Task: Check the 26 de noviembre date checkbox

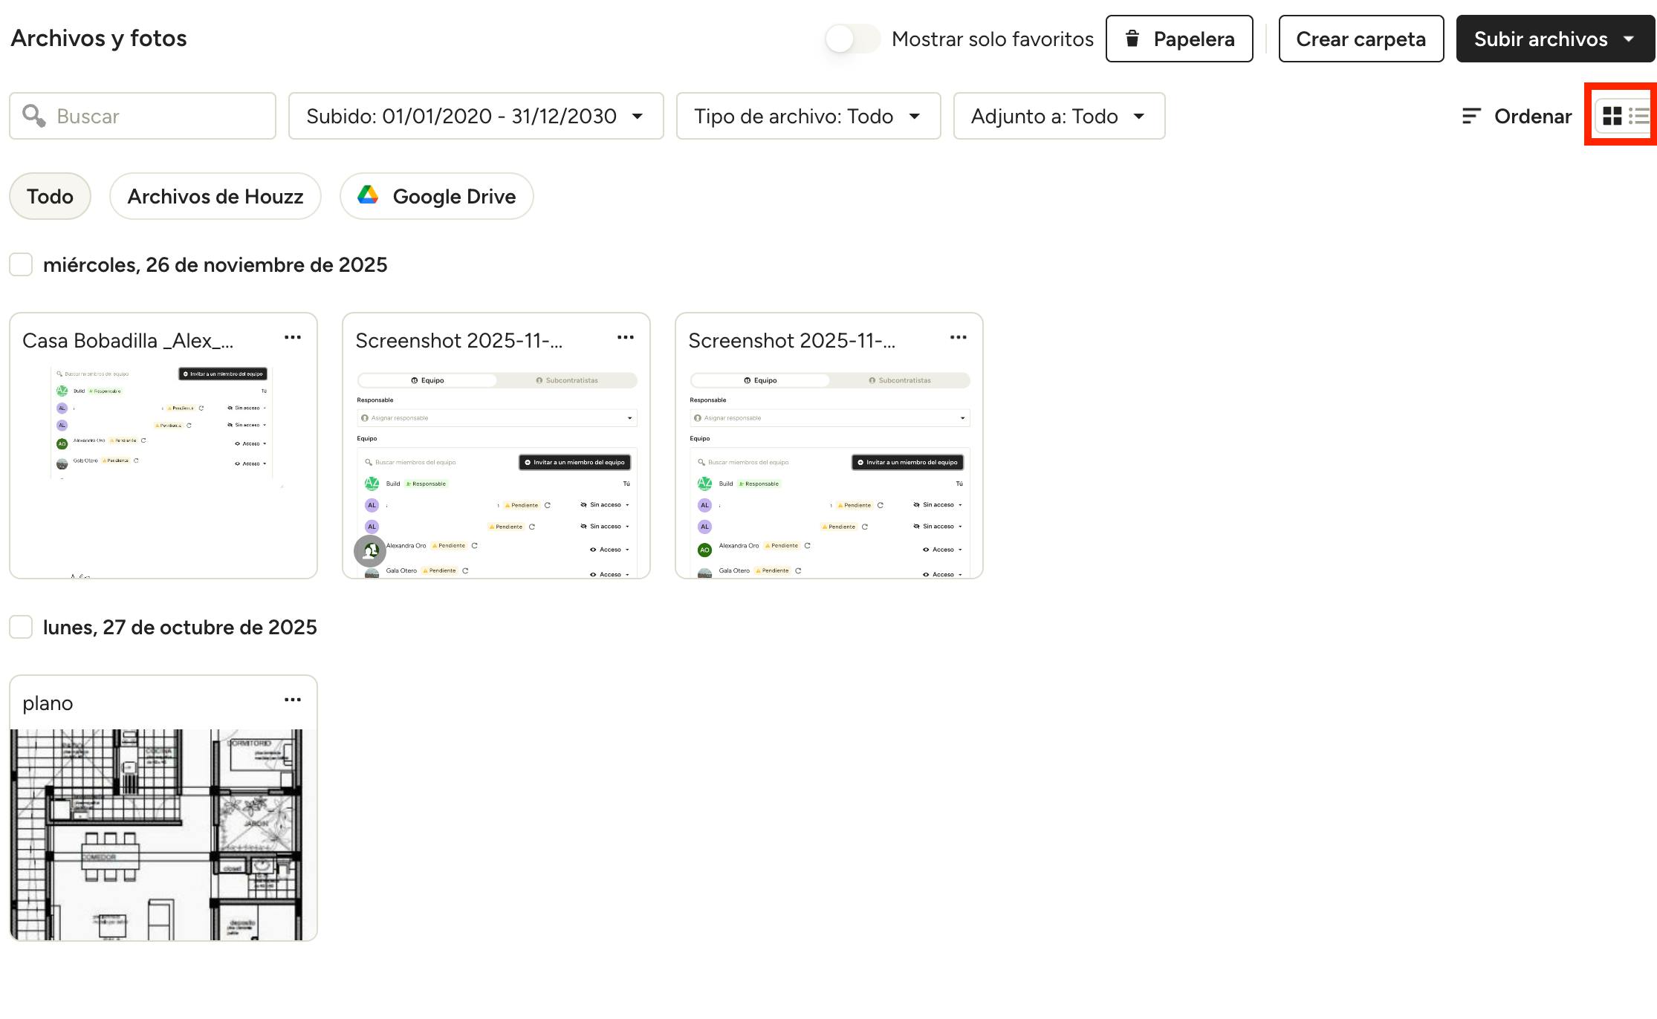Action: click(21, 264)
